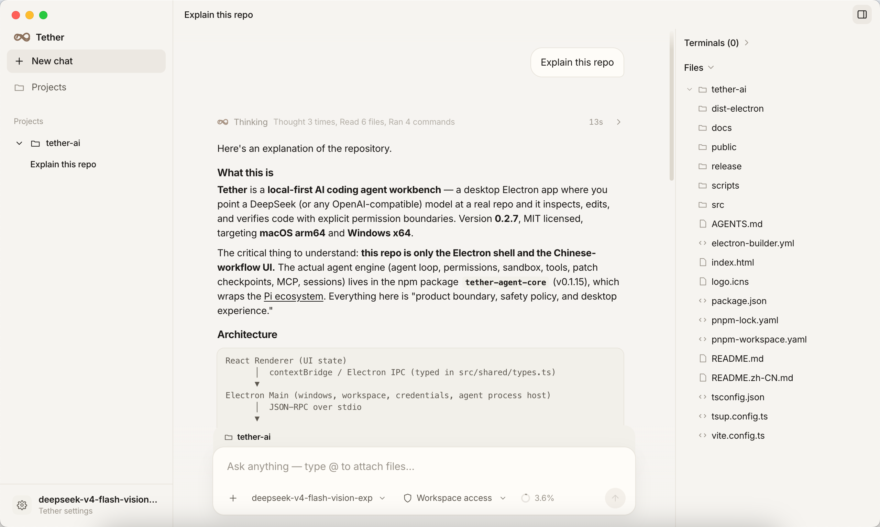Image resolution: width=880 pixels, height=527 pixels.
Task: Click the dist-electron folder icon
Action: 702,108
